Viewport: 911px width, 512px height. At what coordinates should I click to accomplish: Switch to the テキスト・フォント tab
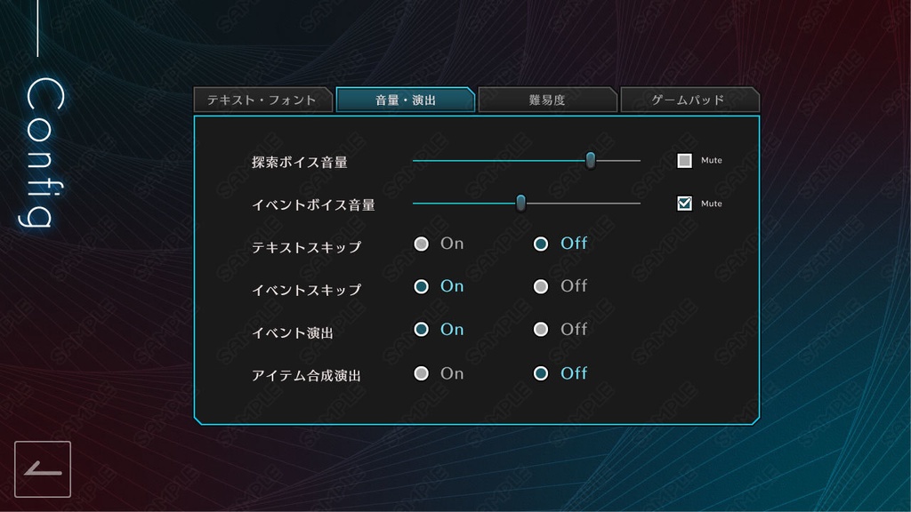[x=263, y=100]
